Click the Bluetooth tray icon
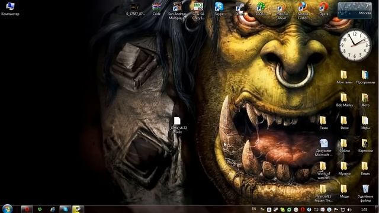Screen dimensions: 379x213 [x=309, y=209]
